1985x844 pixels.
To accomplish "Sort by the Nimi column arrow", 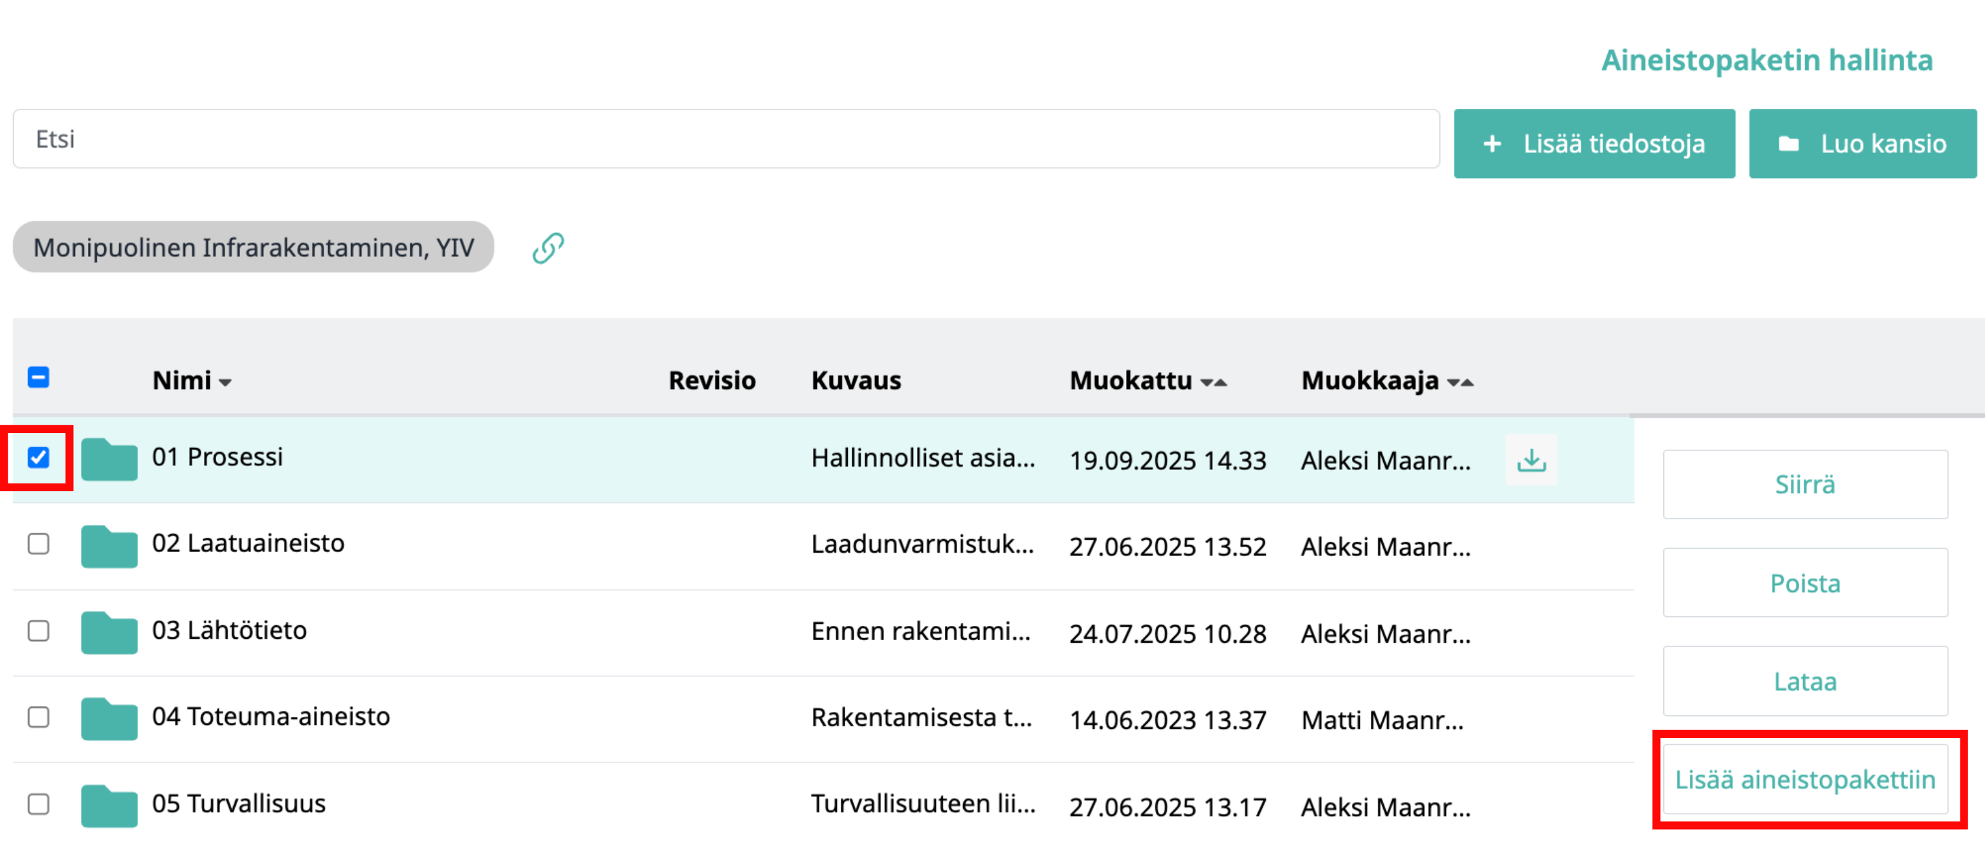I will coord(225,383).
